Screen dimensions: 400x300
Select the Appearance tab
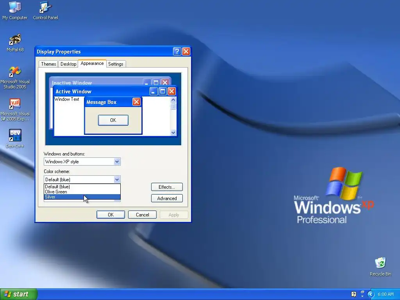[92, 64]
